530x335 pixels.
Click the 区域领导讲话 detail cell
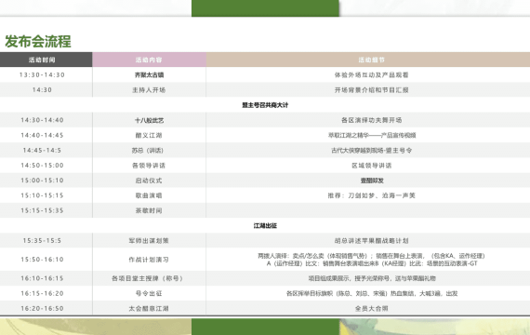(x=368, y=166)
